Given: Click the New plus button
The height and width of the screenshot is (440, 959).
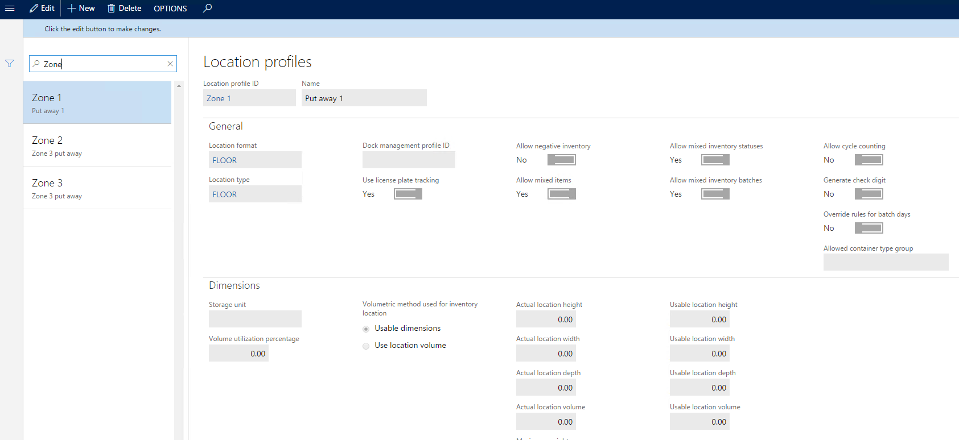Looking at the screenshot, I should 81,9.
